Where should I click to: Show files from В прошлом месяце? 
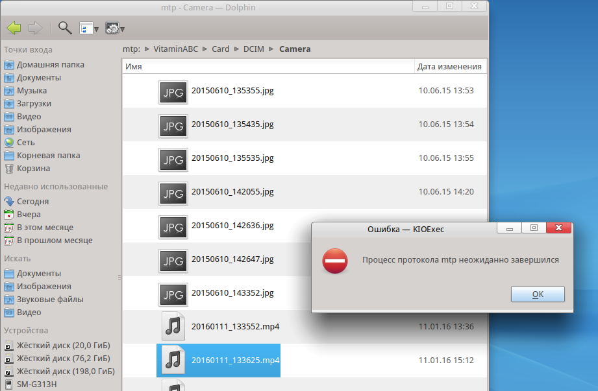coord(48,240)
